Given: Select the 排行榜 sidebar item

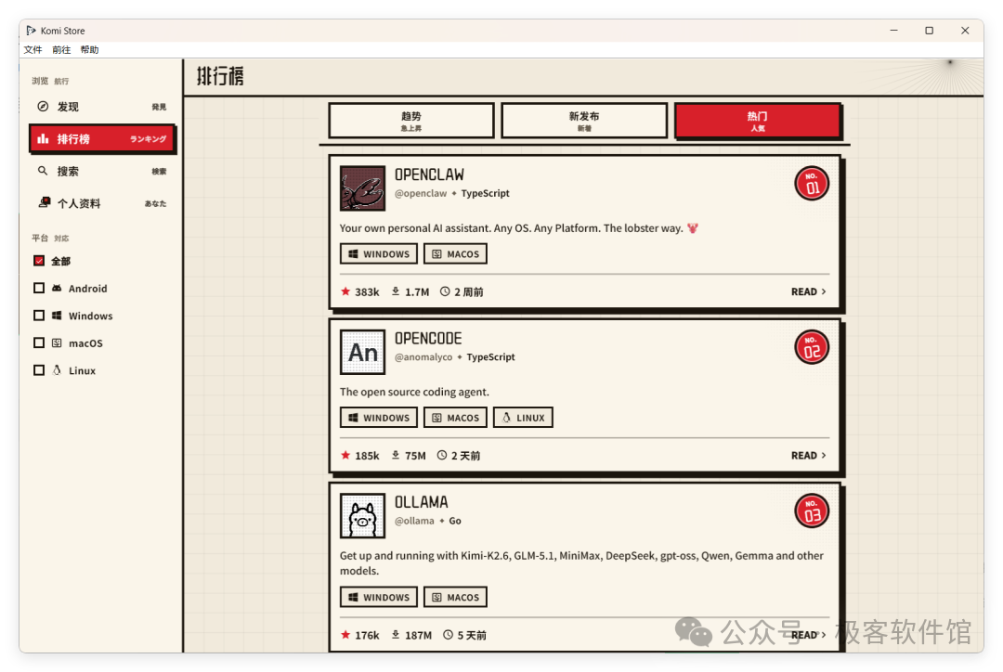Looking at the screenshot, I should pos(102,138).
